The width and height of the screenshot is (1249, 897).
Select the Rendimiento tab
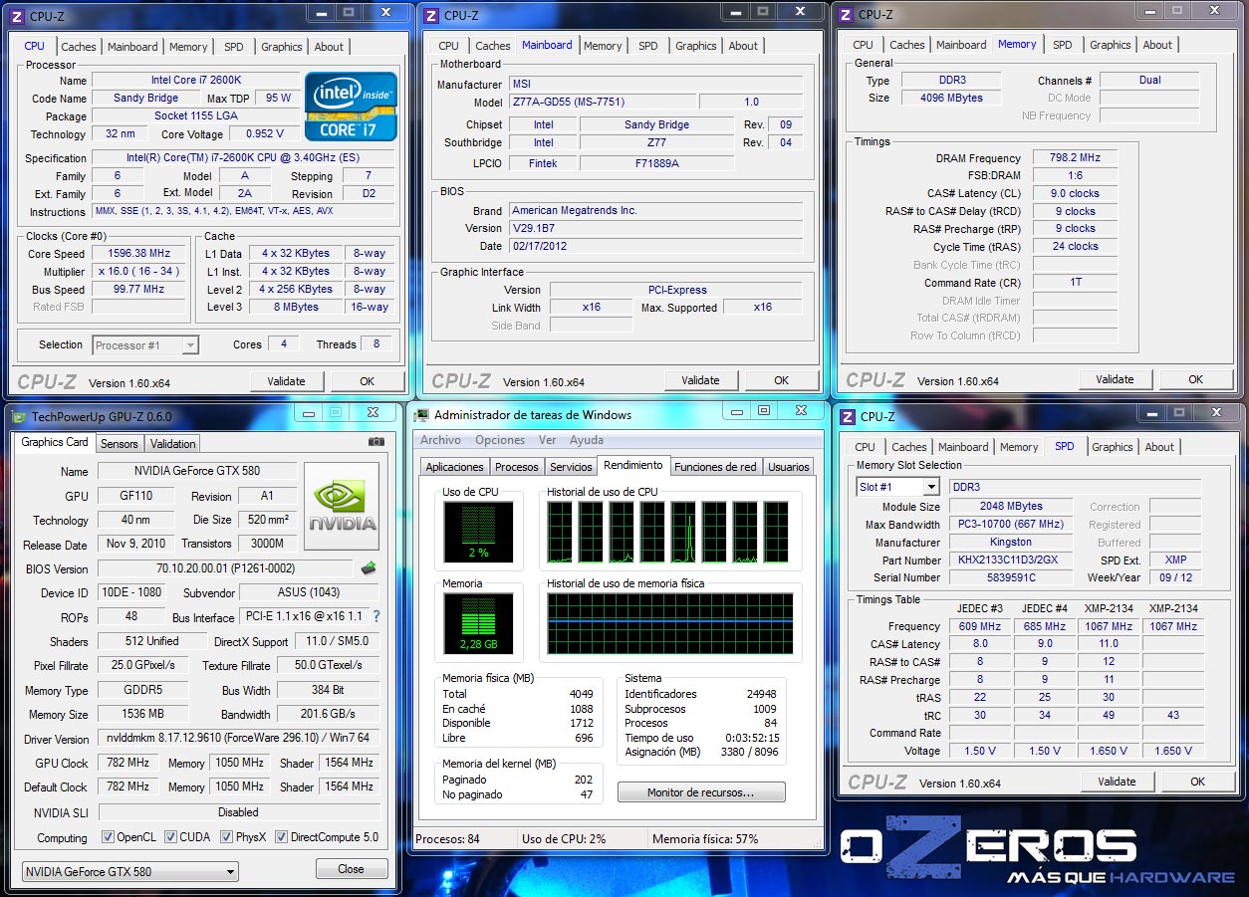click(x=633, y=465)
